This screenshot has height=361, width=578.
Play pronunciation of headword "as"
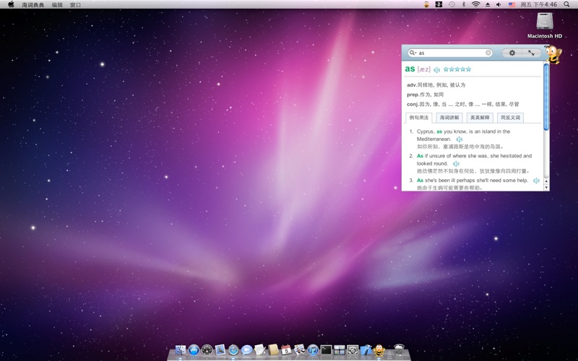[x=437, y=69]
